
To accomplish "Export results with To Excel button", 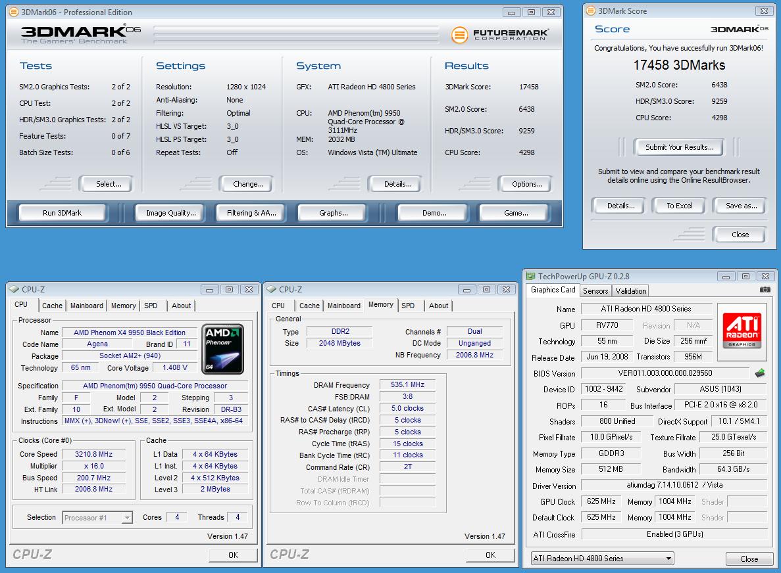I will [680, 206].
